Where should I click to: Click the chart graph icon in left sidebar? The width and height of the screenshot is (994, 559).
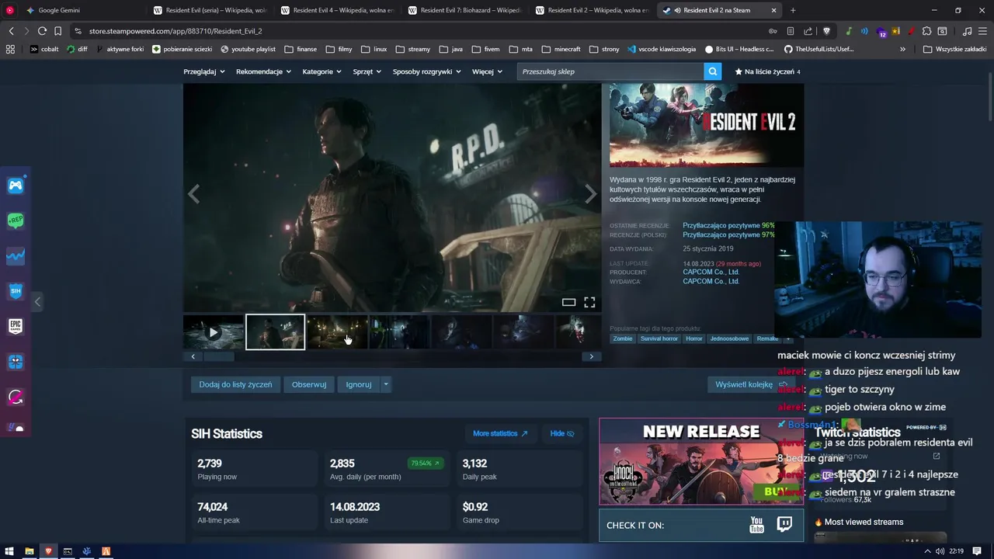coord(16,256)
